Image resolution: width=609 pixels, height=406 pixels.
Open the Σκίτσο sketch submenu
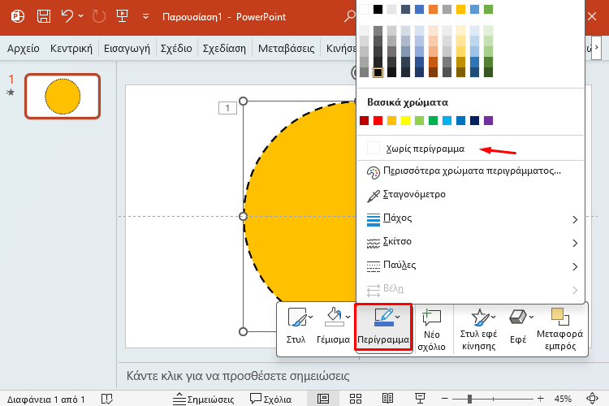tap(470, 242)
